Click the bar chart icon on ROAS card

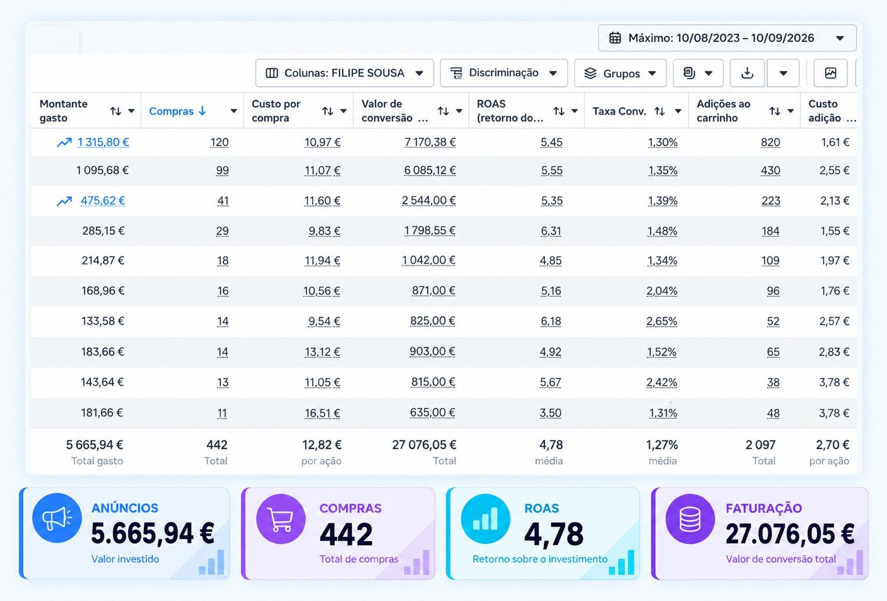[x=485, y=518]
